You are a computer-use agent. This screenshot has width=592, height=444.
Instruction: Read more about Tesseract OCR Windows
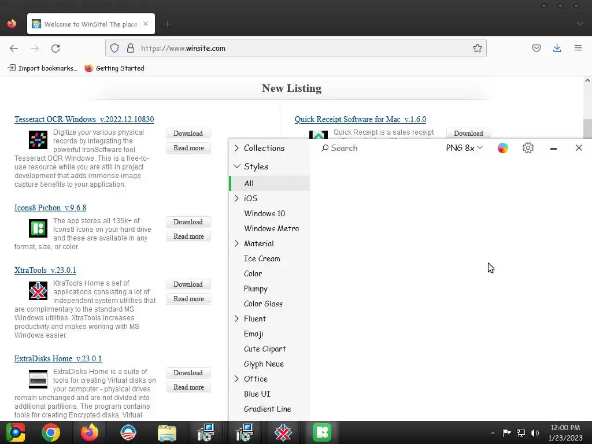point(188,148)
